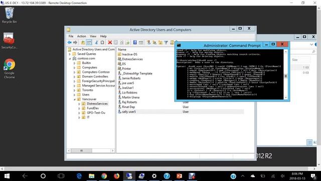This screenshot has width=321, height=181.
Task: Open Microsoft Edge from the taskbar
Action: pyautogui.click(x=79, y=176)
